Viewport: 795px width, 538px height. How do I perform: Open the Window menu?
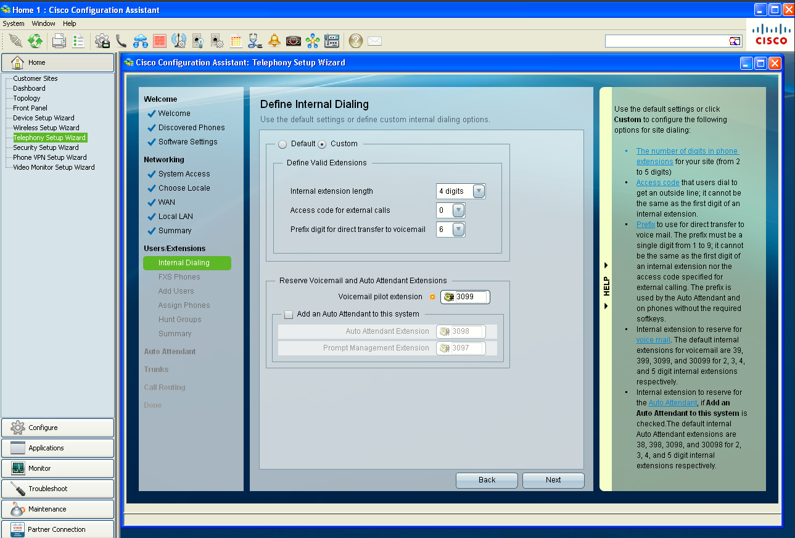click(x=44, y=23)
